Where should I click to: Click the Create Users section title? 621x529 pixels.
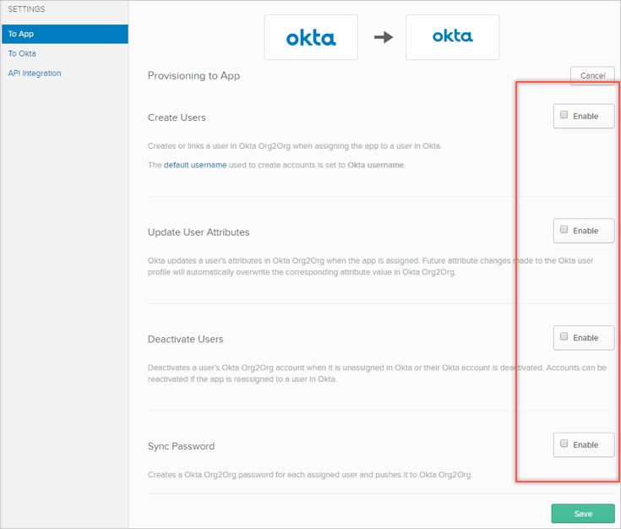coord(177,117)
